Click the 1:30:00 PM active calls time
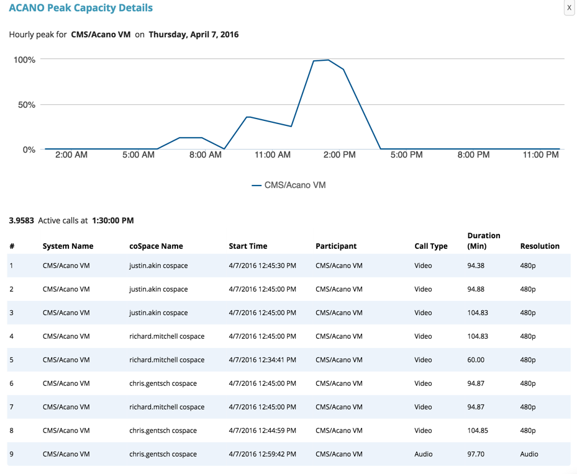 click(x=113, y=220)
